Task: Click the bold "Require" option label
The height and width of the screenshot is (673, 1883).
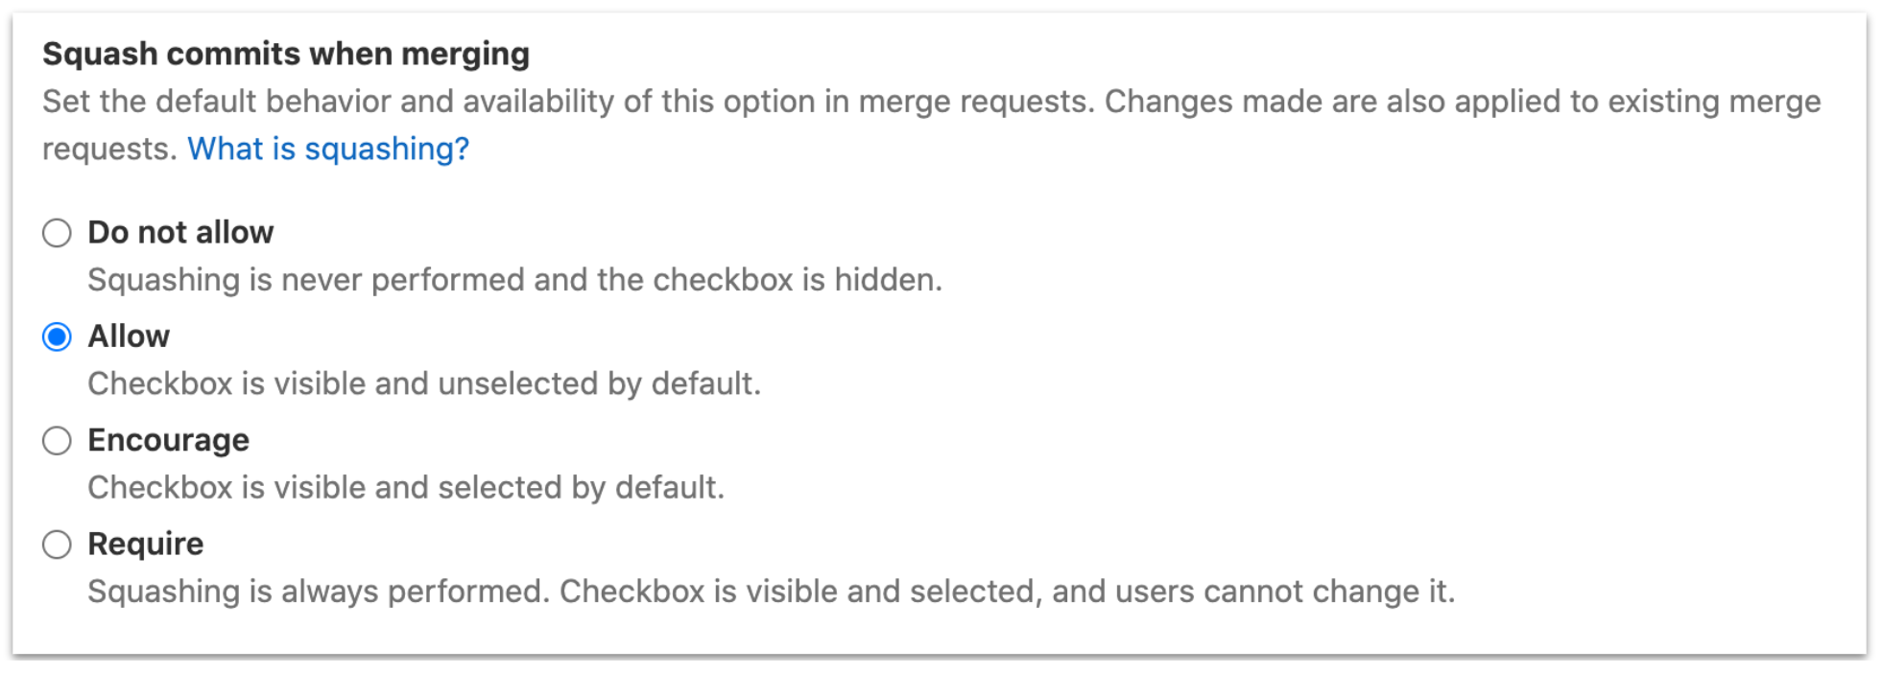Action: pyautogui.click(x=145, y=545)
